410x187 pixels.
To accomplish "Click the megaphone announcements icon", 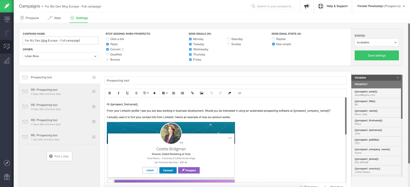I will point(306,6).
